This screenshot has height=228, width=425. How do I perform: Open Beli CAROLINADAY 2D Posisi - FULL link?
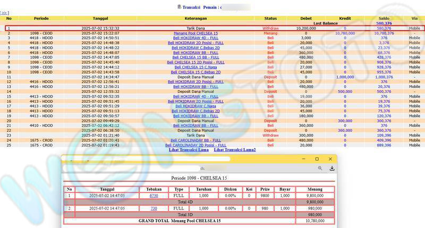[195, 145]
